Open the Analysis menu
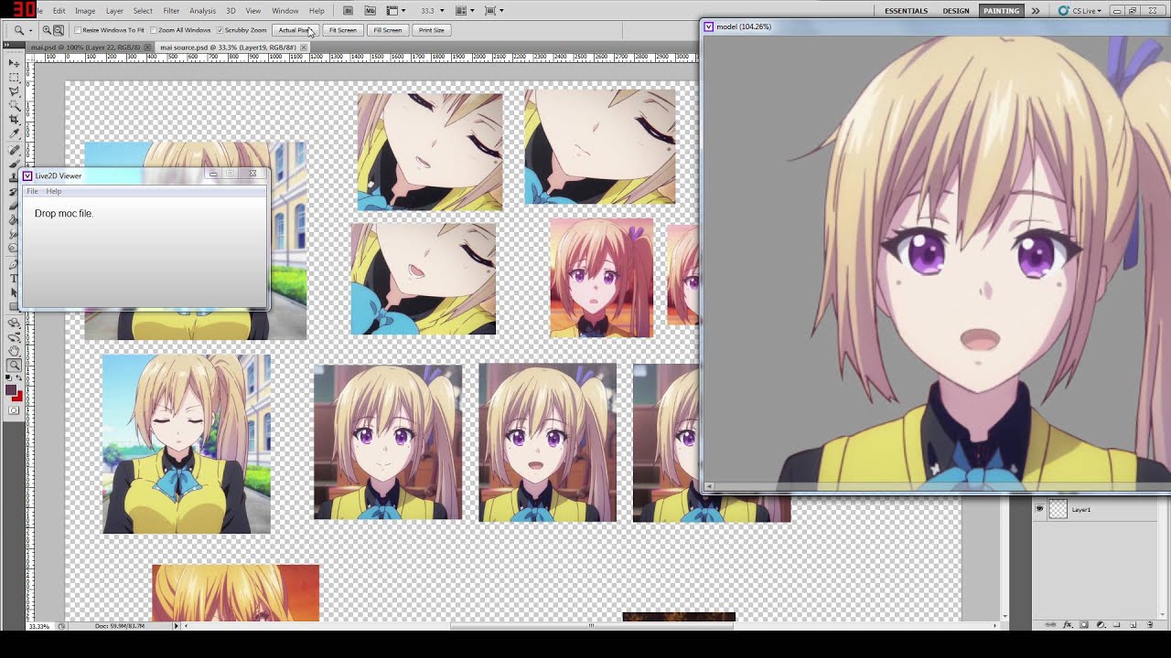The height and width of the screenshot is (658, 1171). pos(202,11)
